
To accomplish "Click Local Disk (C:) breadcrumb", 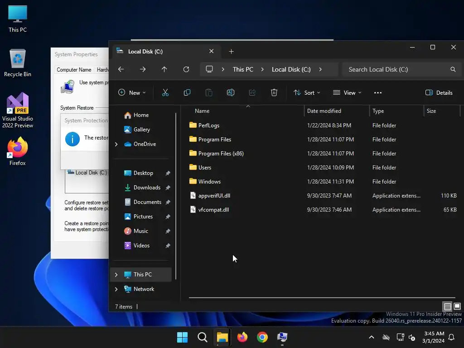I will [291, 69].
